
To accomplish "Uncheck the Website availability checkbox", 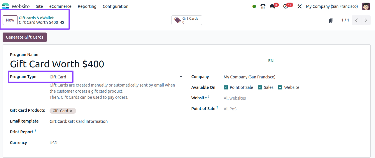I will pyautogui.click(x=280, y=87).
